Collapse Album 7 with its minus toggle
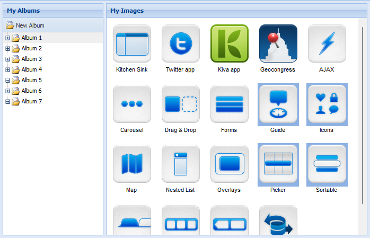Viewport: 370px width, 238px height. [7, 102]
